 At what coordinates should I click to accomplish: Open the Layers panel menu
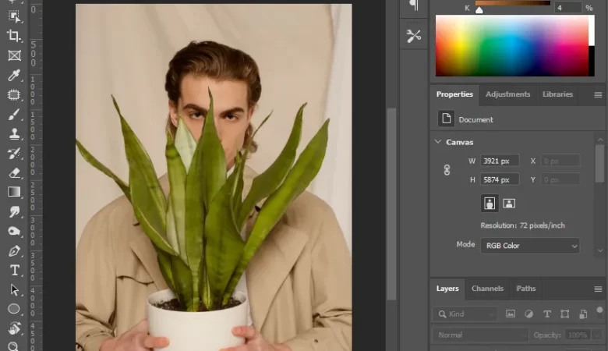[x=598, y=289]
